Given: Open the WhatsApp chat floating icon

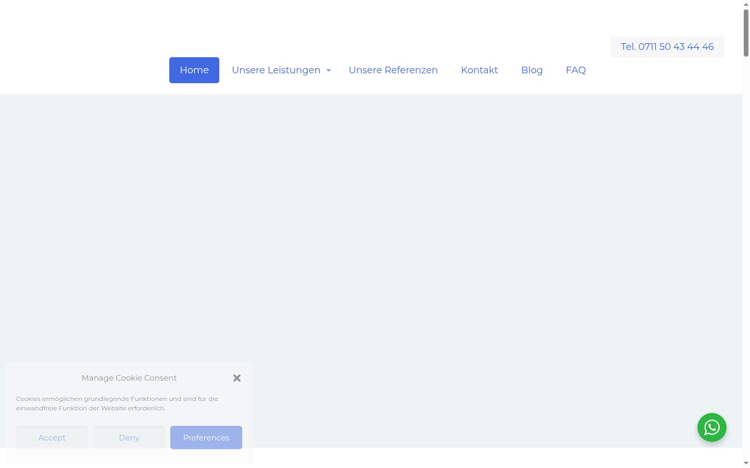Looking at the screenshot, I should point(712,427).
